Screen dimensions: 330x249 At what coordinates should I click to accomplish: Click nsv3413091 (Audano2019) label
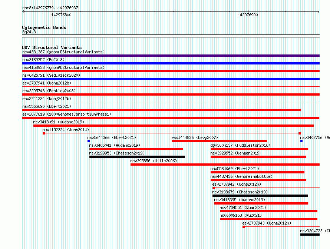pyautogui.click(x=59, y=122)
